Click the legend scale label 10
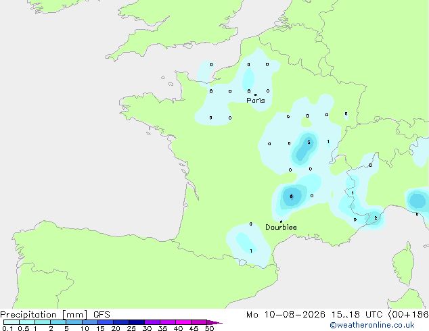429x331 pixels. click(x=85, y=328)
